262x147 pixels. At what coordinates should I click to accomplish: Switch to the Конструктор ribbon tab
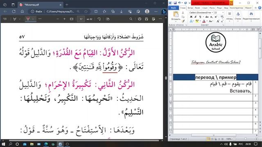(x=237, y=8)
